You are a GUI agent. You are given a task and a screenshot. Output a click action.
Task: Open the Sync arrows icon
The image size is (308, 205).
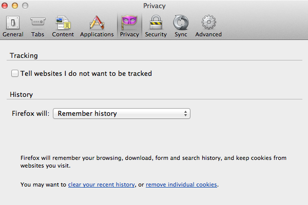coord(181,23)
